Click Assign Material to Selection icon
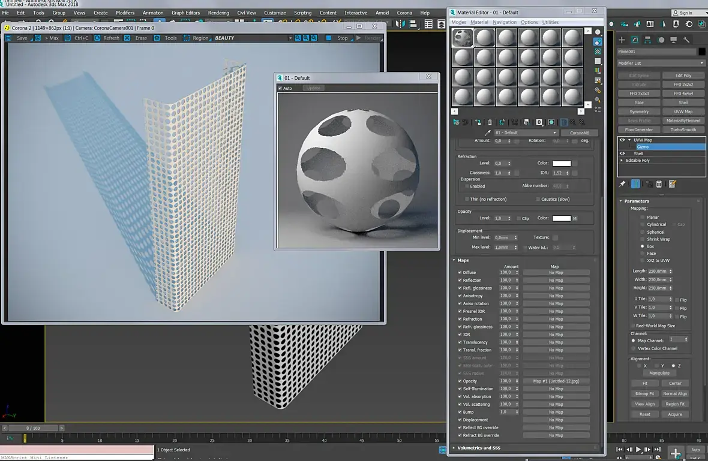 point(478,122)
